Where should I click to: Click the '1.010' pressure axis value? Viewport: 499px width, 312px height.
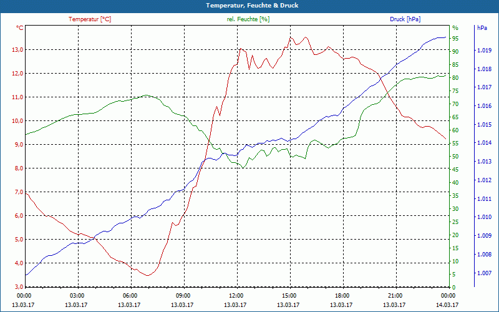point(484,217)
